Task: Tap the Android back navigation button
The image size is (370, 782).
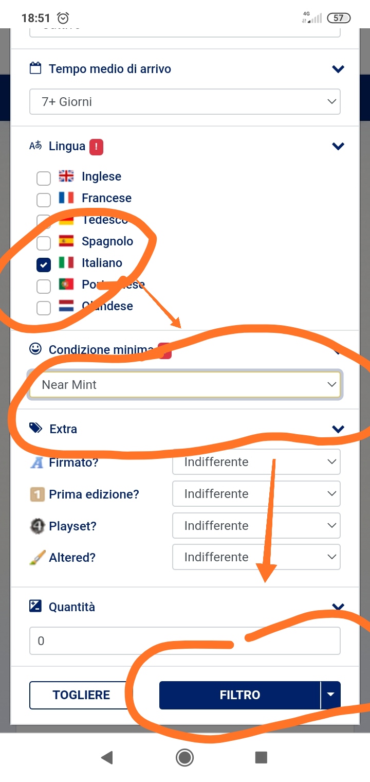Action: coord(107,757)
